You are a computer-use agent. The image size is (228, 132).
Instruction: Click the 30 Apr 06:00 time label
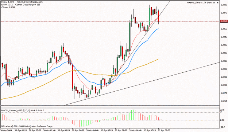tap(121, 131)
